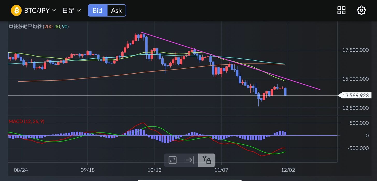This screenshot has height=181, width=377.
Task: Tap the 08/24 date on time axis
Action: coord(21,170)
